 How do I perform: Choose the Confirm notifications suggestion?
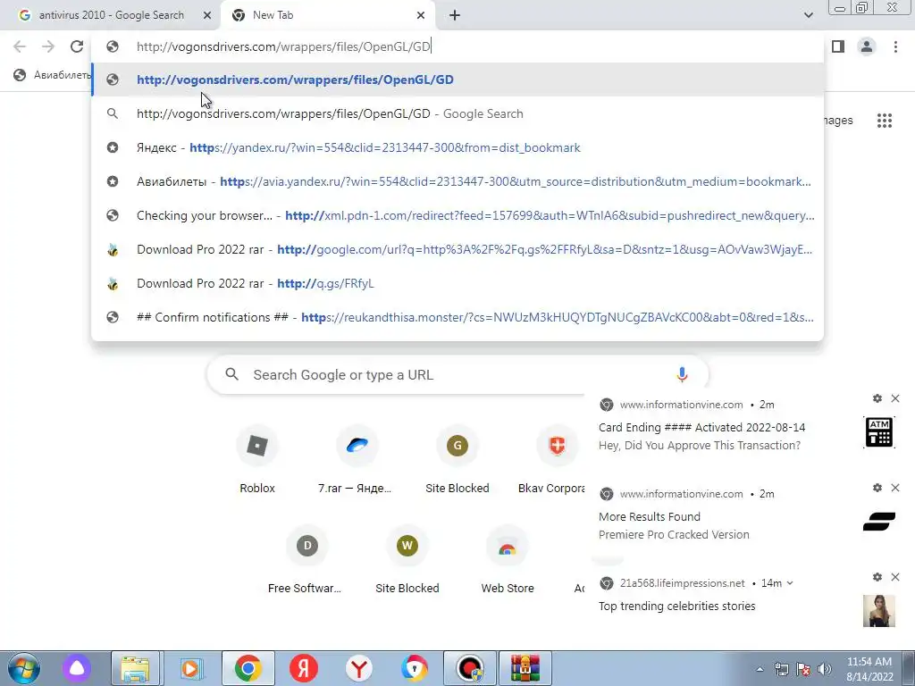[x=457, y=317]
